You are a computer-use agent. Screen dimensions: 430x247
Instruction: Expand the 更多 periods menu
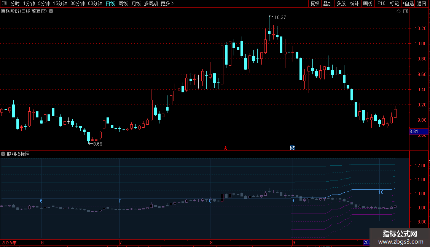click(167, 3)
